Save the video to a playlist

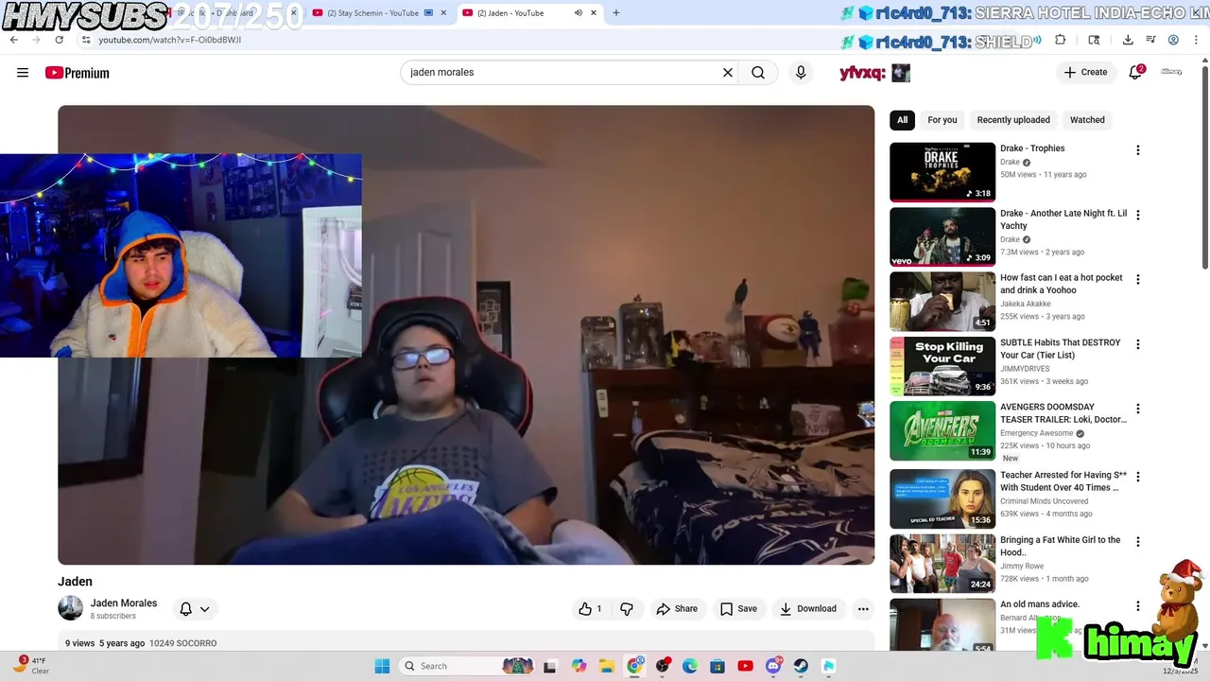(738, 609)
